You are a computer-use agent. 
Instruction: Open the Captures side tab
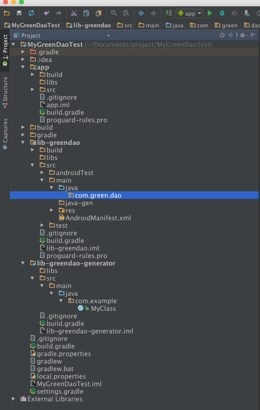click(5, 133)
